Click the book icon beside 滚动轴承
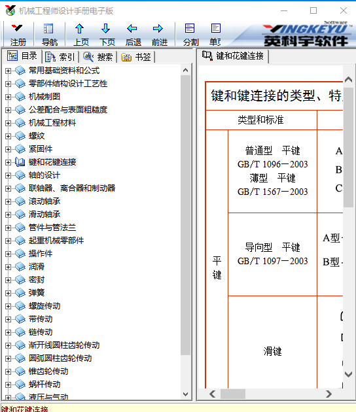The width and height of the screenshot is (356, 412). 20,201
